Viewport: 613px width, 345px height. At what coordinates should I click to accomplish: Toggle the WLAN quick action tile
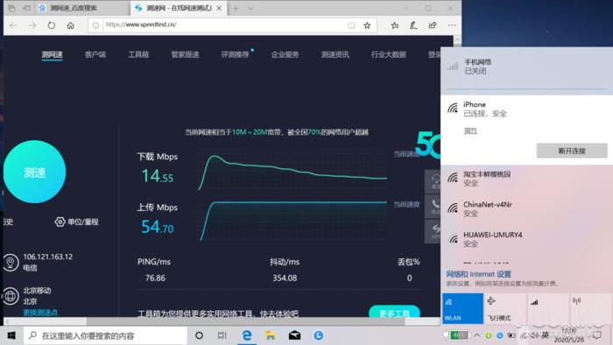coord(462,308)
